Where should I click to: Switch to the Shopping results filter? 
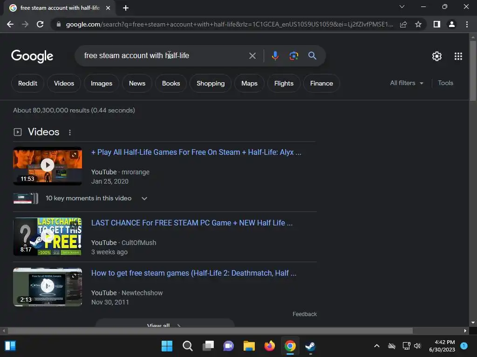[211, 83]
